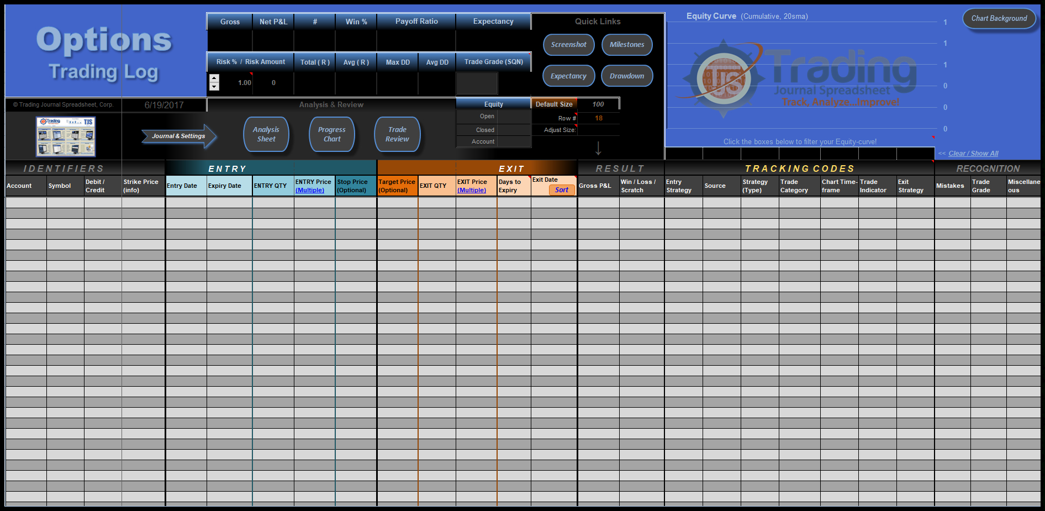Decrease Risk % with the down arrow

click(214, 87)
